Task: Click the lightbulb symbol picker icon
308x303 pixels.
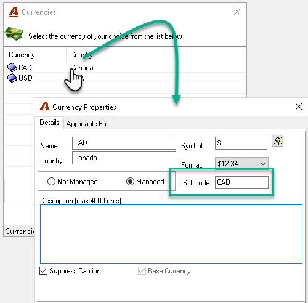Action: [x=277, y=141]
